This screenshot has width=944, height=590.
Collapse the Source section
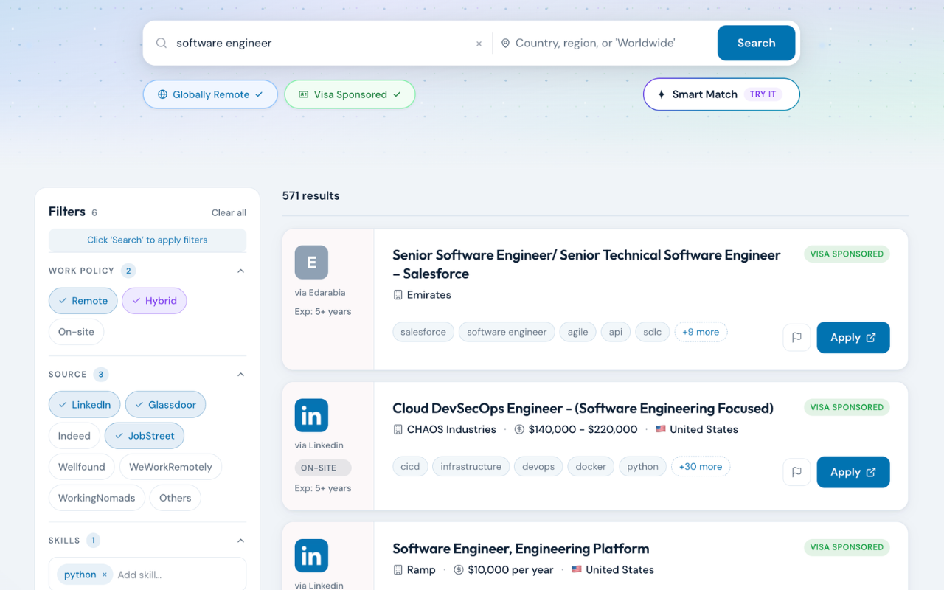pyautogui.click(x=240, y=375)
